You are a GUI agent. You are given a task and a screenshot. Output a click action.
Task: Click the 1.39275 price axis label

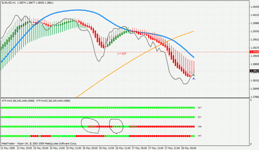click(x=255, y=48)
